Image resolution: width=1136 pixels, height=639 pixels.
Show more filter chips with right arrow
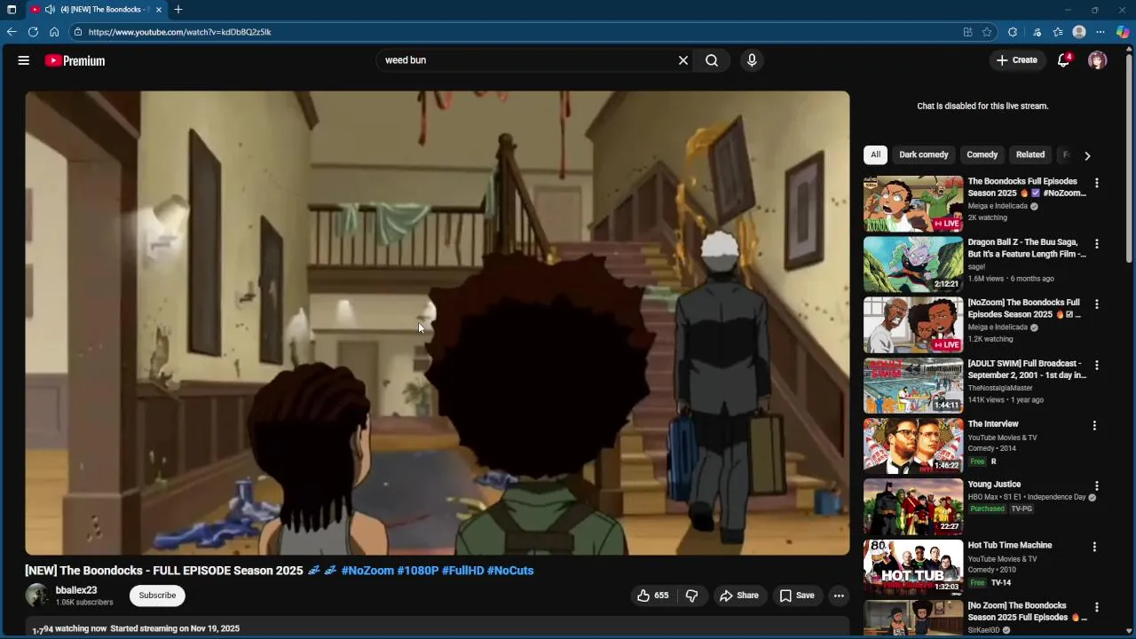(1087, 155)
